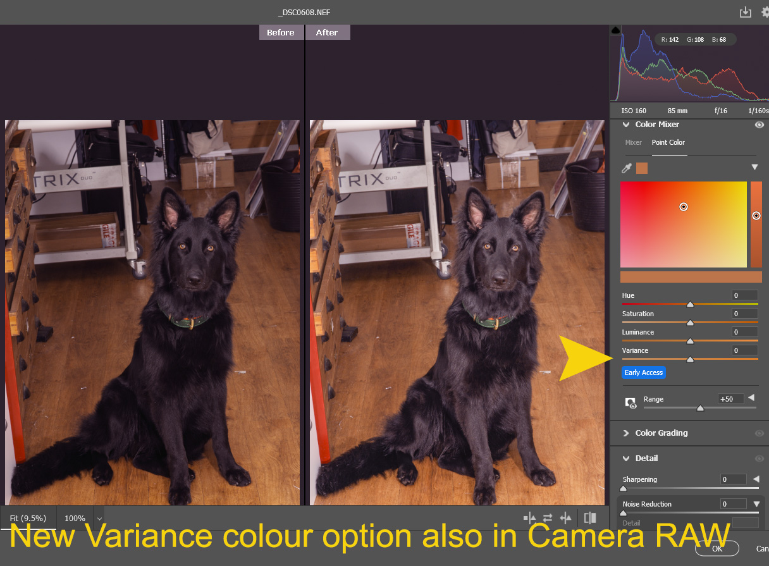Swap the before and after settings

(x=548, y=518)
